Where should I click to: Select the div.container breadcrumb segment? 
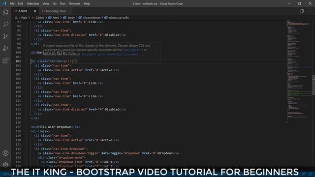(x=92, y=18)
